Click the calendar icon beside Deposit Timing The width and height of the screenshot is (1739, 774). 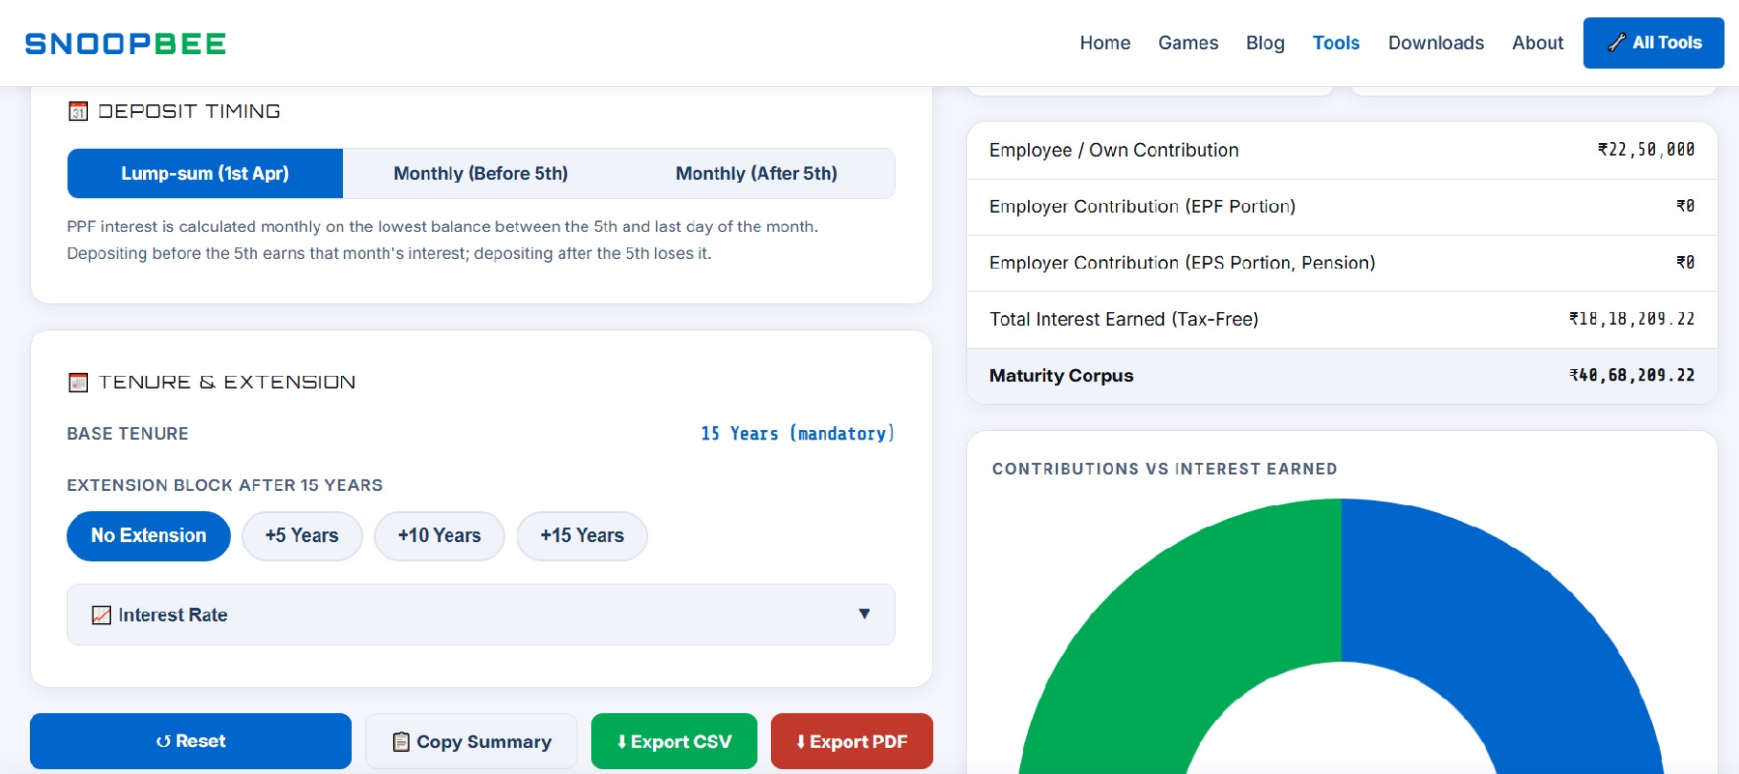(78, 111)
